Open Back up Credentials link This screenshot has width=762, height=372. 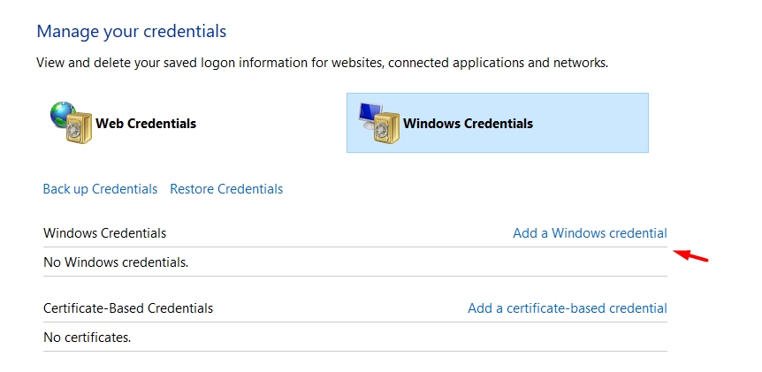pyautogui.click(x=100, y=189)
